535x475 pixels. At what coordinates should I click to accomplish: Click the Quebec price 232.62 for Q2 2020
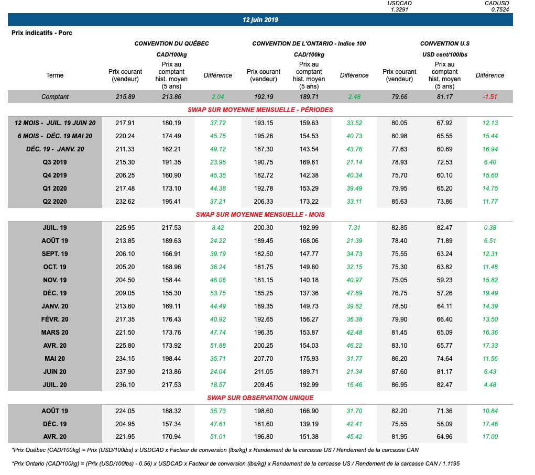[125, 202]
